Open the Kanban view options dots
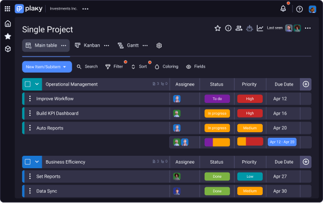Image resolution: width=323 pixels, height=203 pixels. click(x=107, y=46)
